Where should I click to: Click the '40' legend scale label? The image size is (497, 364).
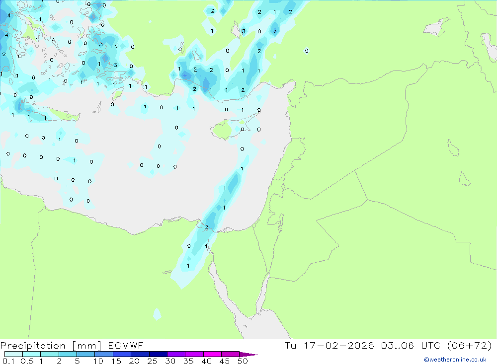206,361
